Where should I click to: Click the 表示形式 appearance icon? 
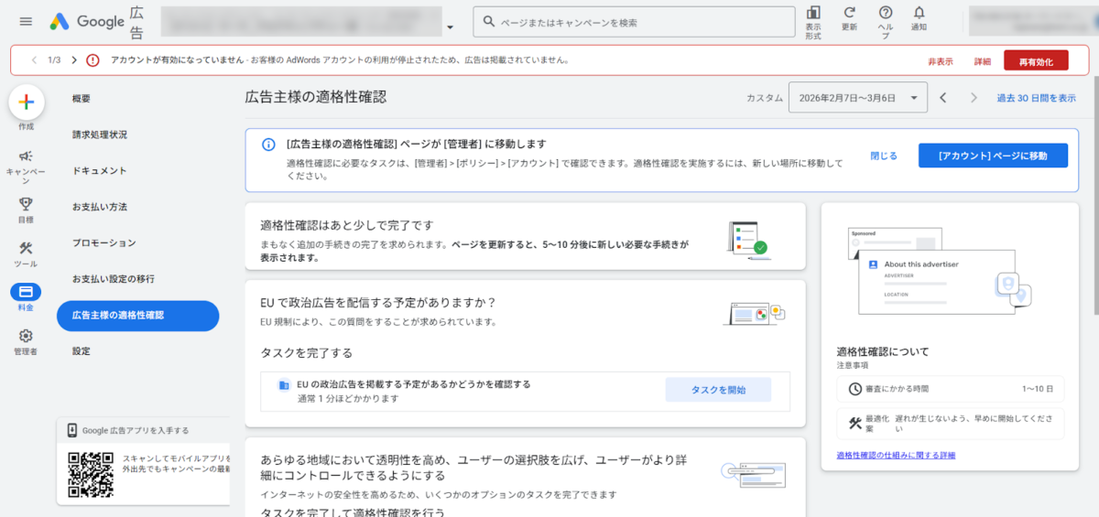tap(813, 13)
